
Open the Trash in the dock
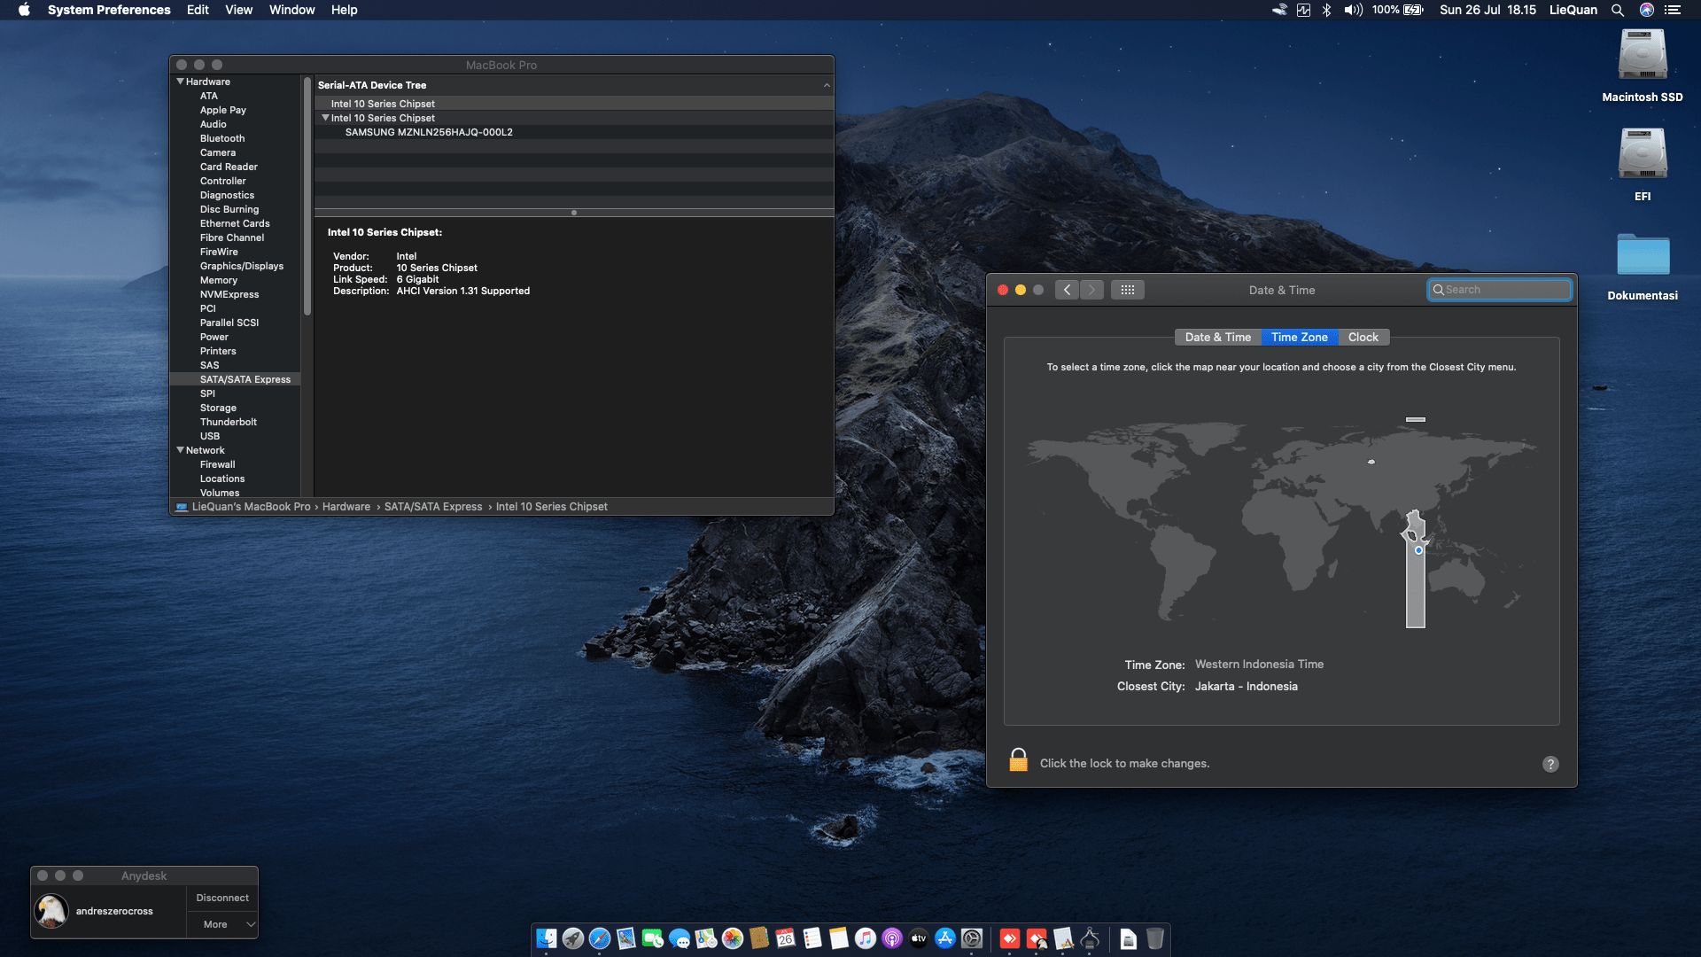click(x=1155, y=938)
